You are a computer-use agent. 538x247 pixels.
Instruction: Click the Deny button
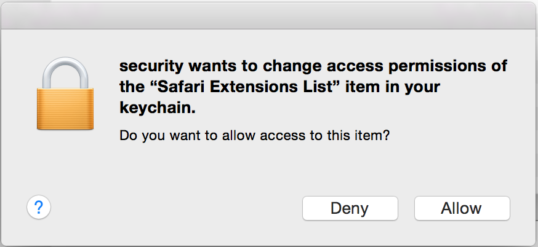(350, 208)
